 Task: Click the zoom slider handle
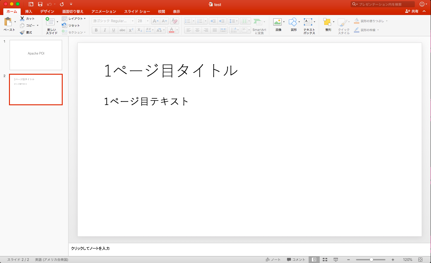click(371, 260)
